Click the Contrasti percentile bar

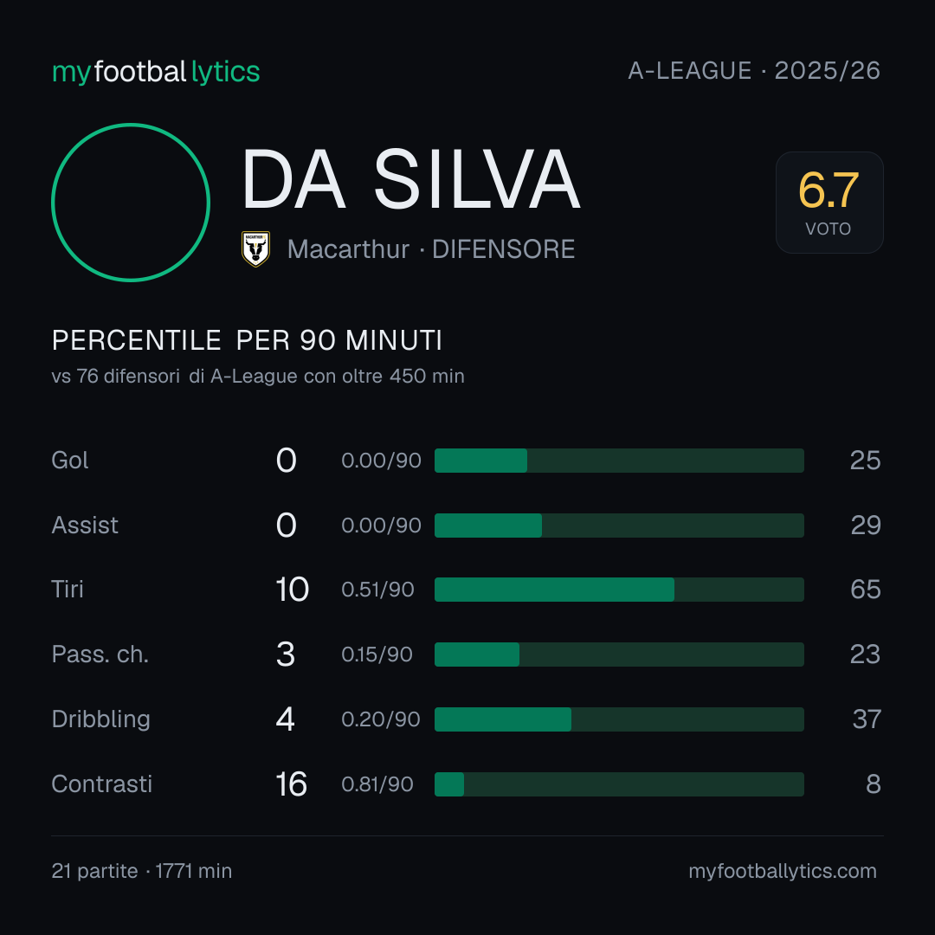point(619,784)
